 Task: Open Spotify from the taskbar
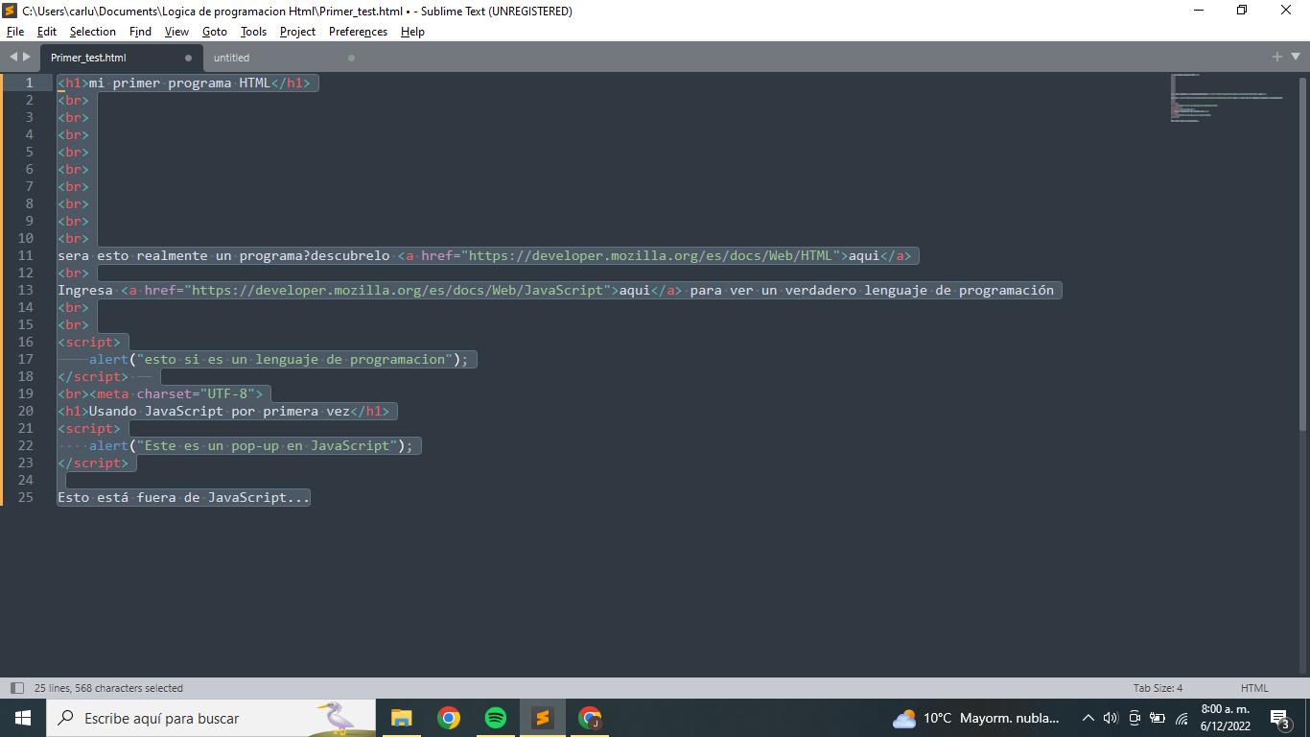coord(495,718)
